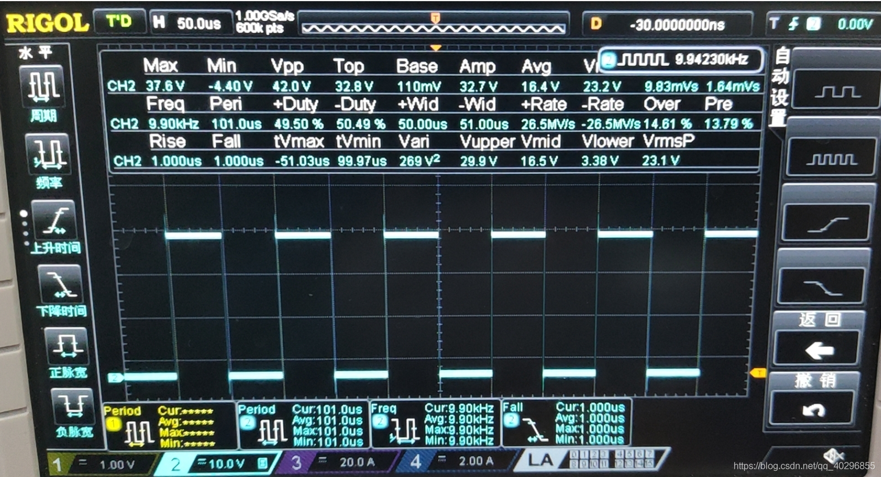Click the Undo (撤销) button
Screen dimensions: 881x477
click(813, 409)
